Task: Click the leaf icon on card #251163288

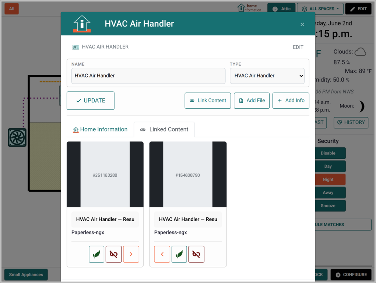Action: tap(96, 254)
